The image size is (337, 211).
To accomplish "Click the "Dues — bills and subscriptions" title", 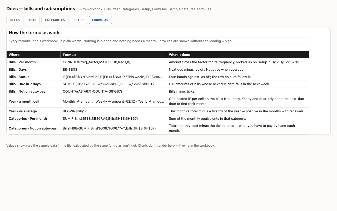I will [41, 9].
